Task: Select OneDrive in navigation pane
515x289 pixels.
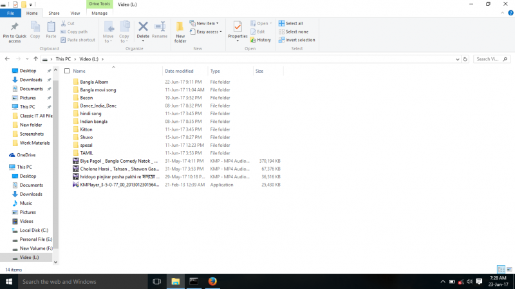Action: point(26,155)
